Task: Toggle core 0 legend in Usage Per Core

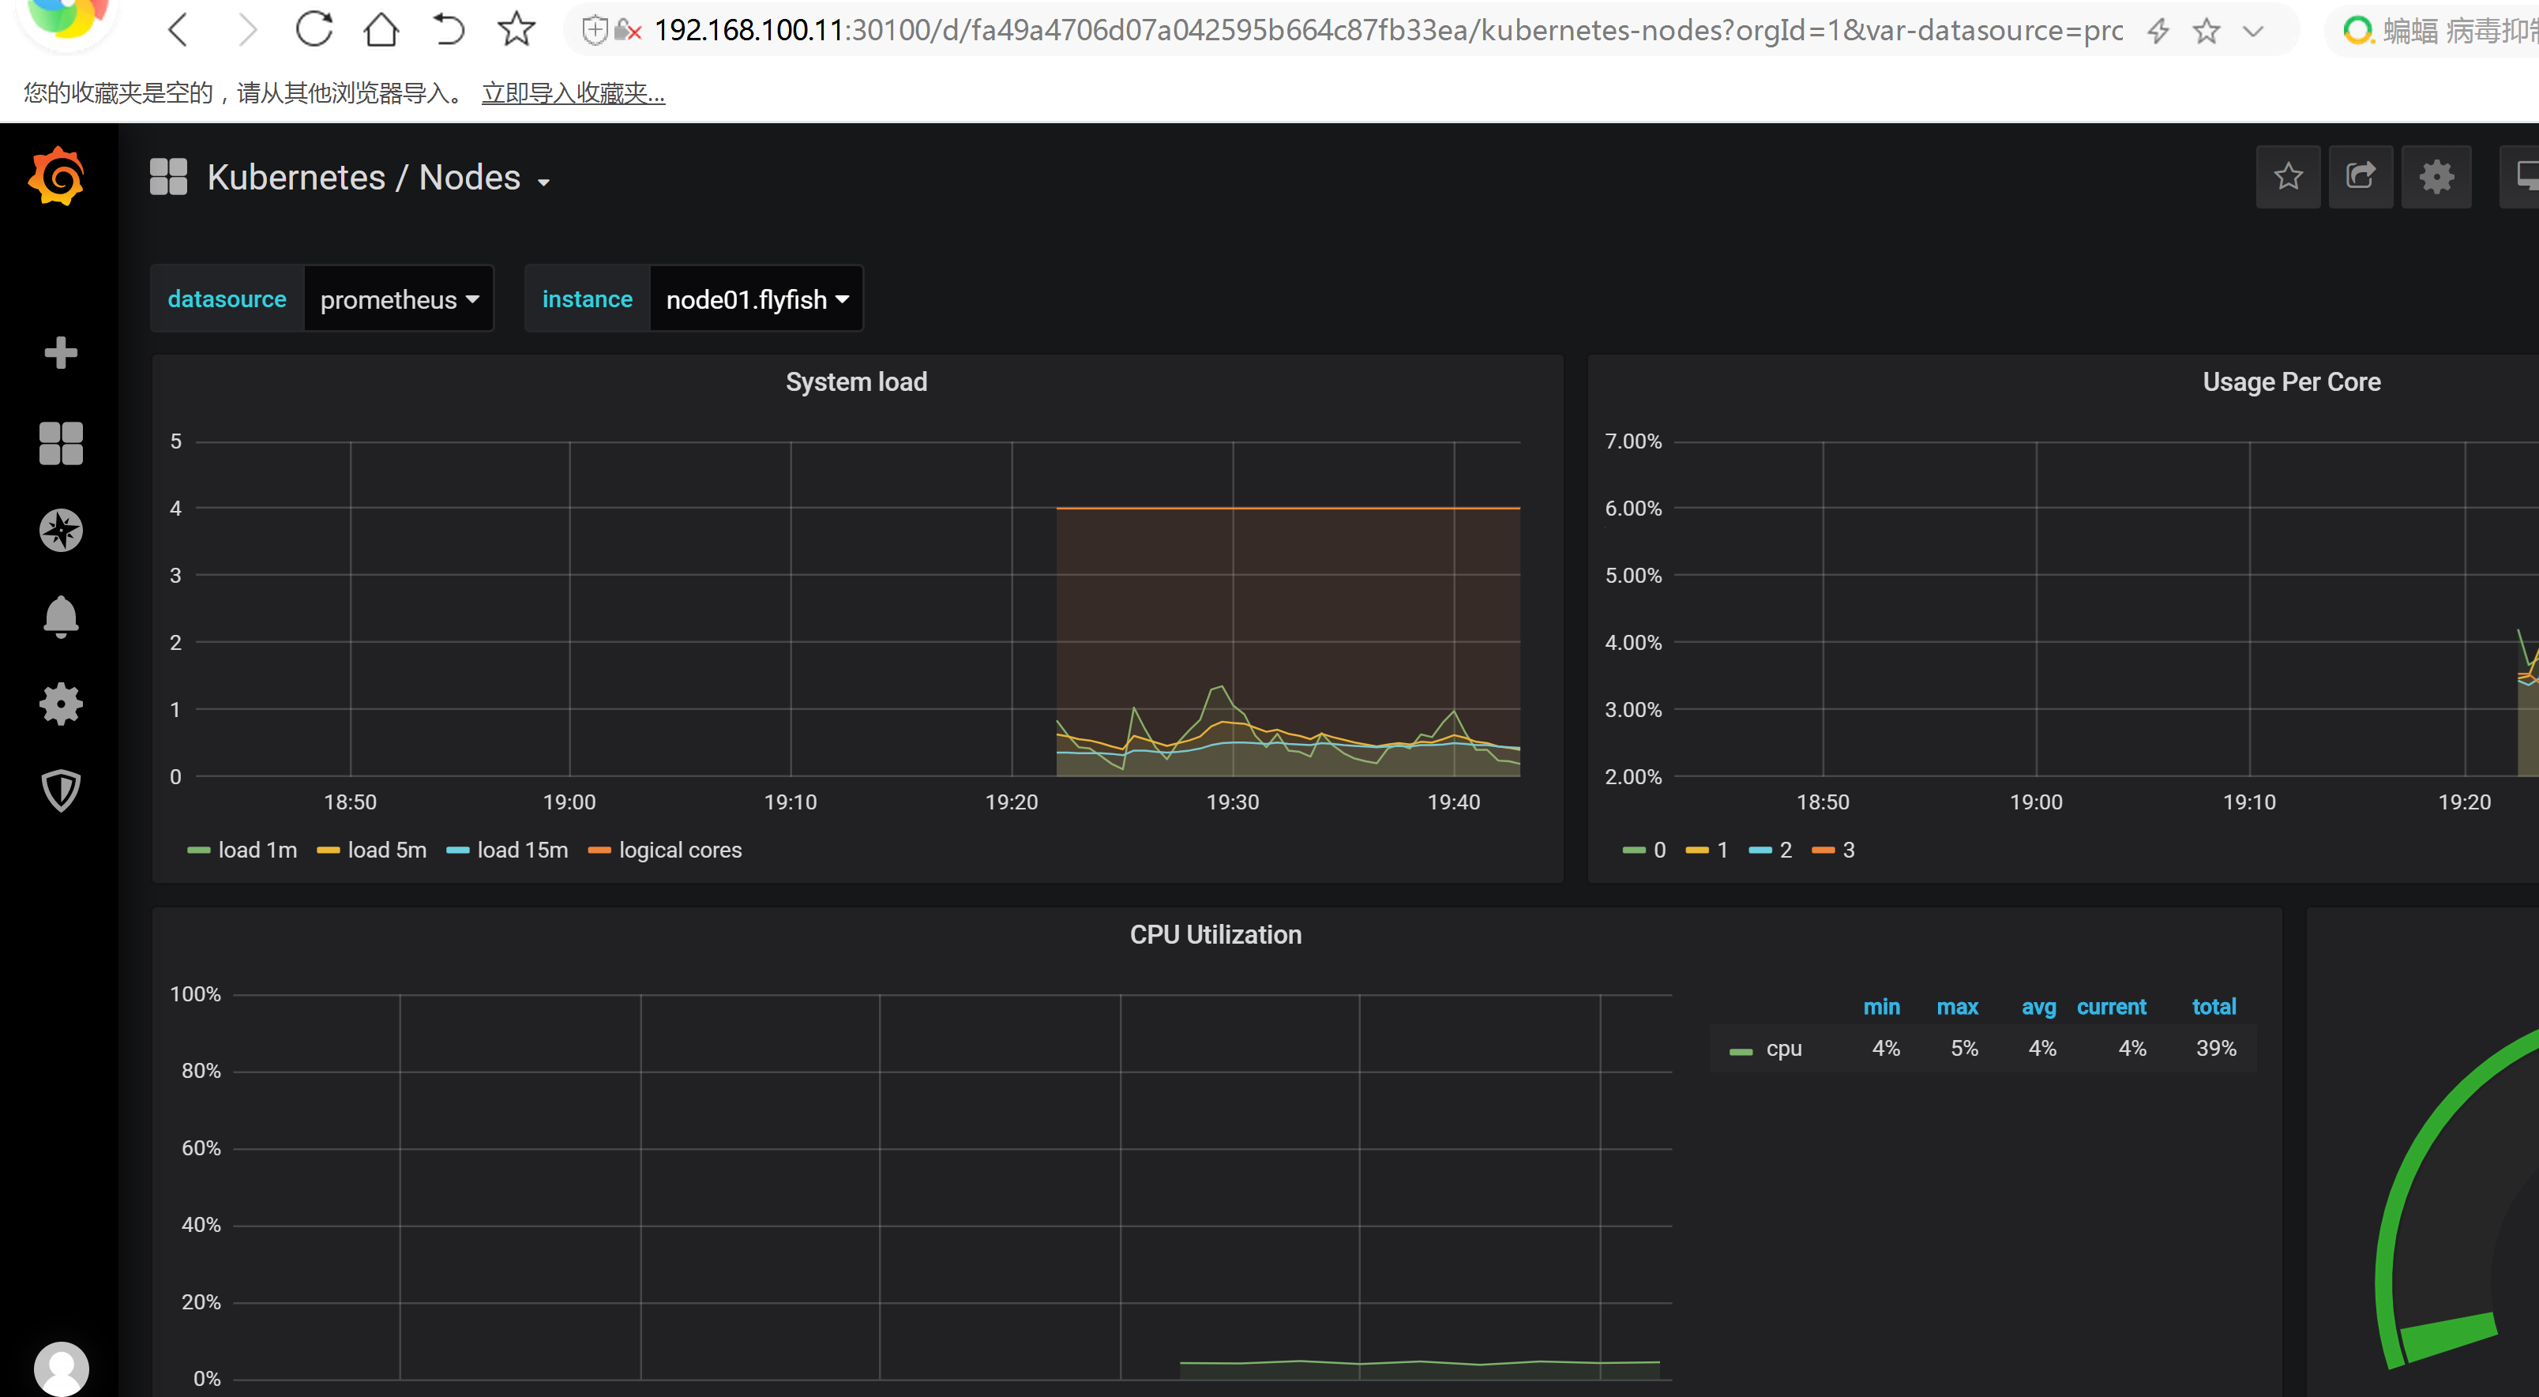Action: 1660,850
